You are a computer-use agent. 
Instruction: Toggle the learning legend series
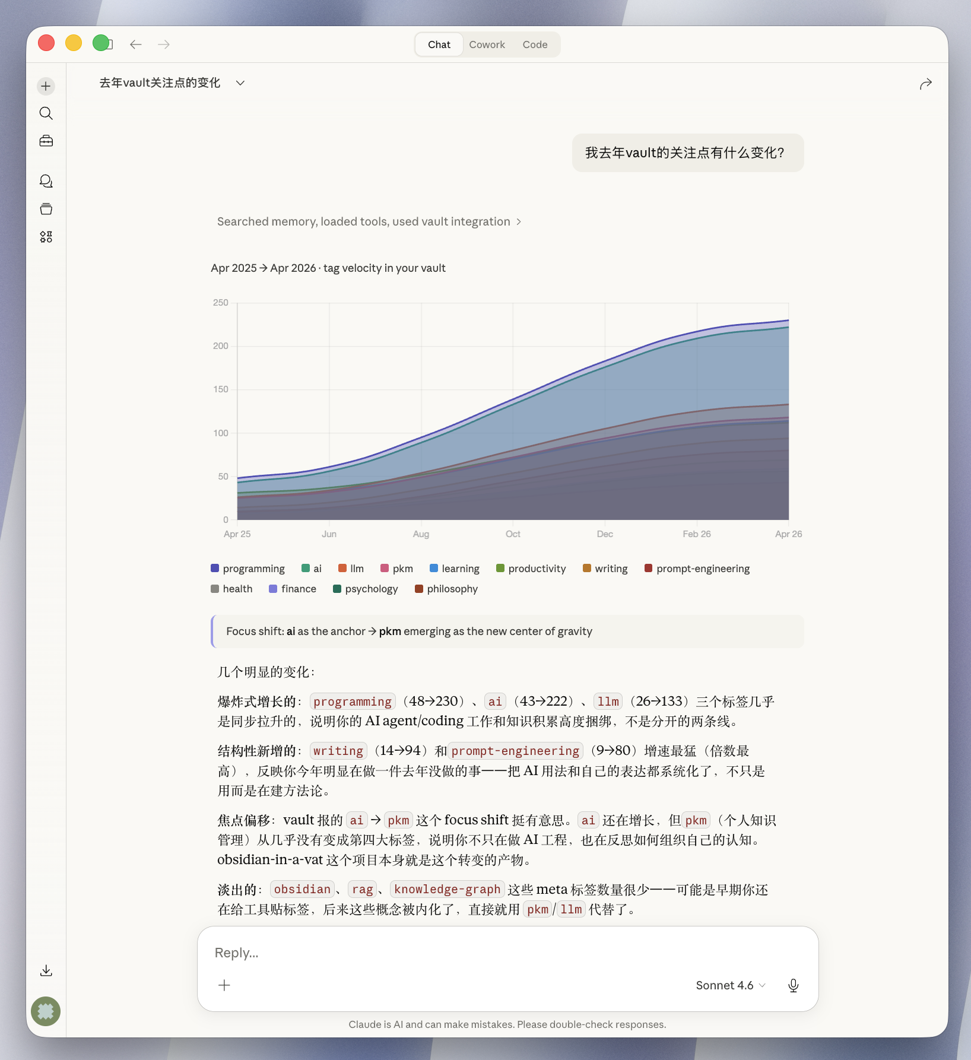455,569
